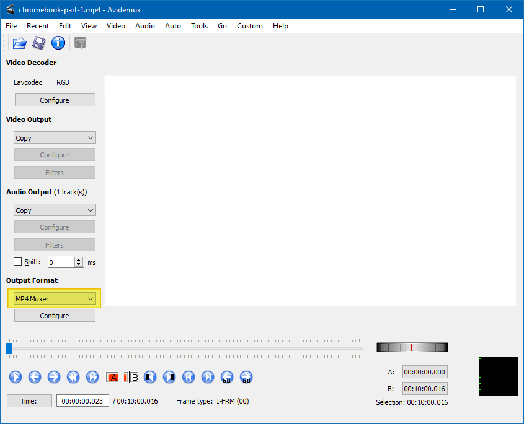Open the Audio Output codec dropdown

pyautogui.click(x=55, y=210)
